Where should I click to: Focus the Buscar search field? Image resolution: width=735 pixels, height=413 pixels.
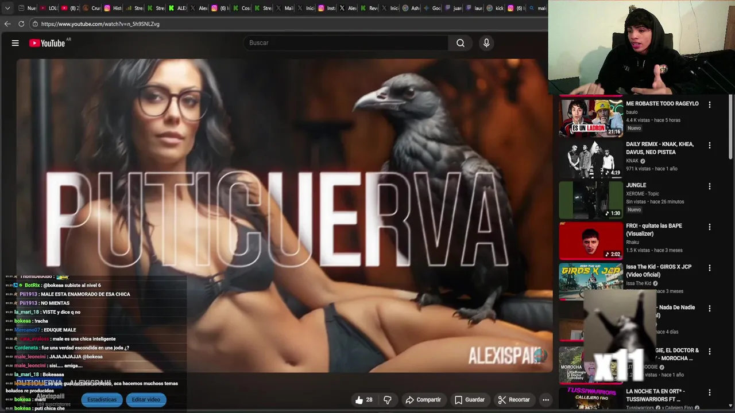pyautogui.click(x=346, y=43)
